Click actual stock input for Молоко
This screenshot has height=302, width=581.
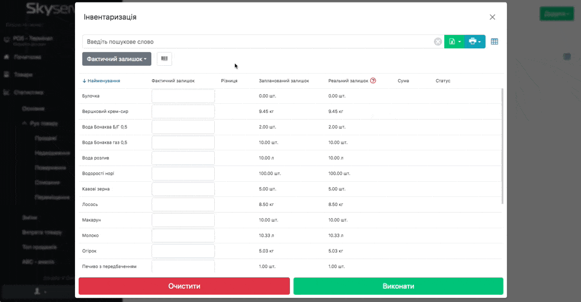[183, 236]
